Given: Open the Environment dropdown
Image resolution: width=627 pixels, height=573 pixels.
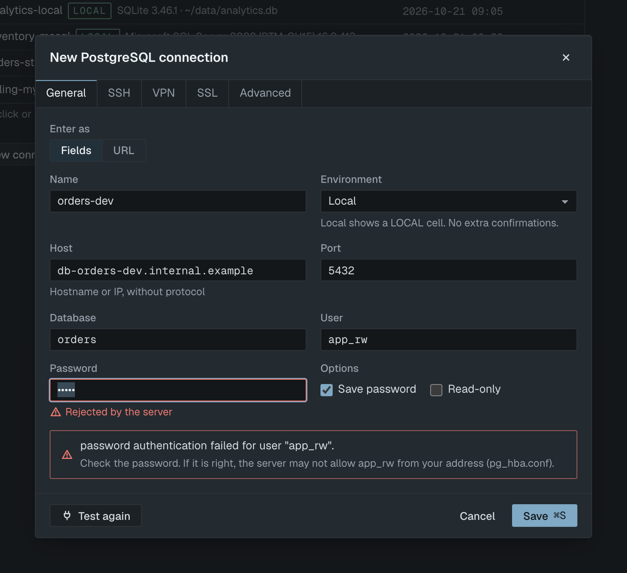Looking at the screenshot, I should point(448,201).
